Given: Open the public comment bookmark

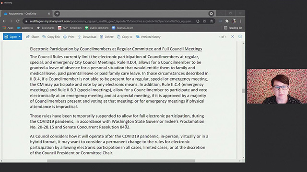Looking at the screenshot, I should 97,28.
